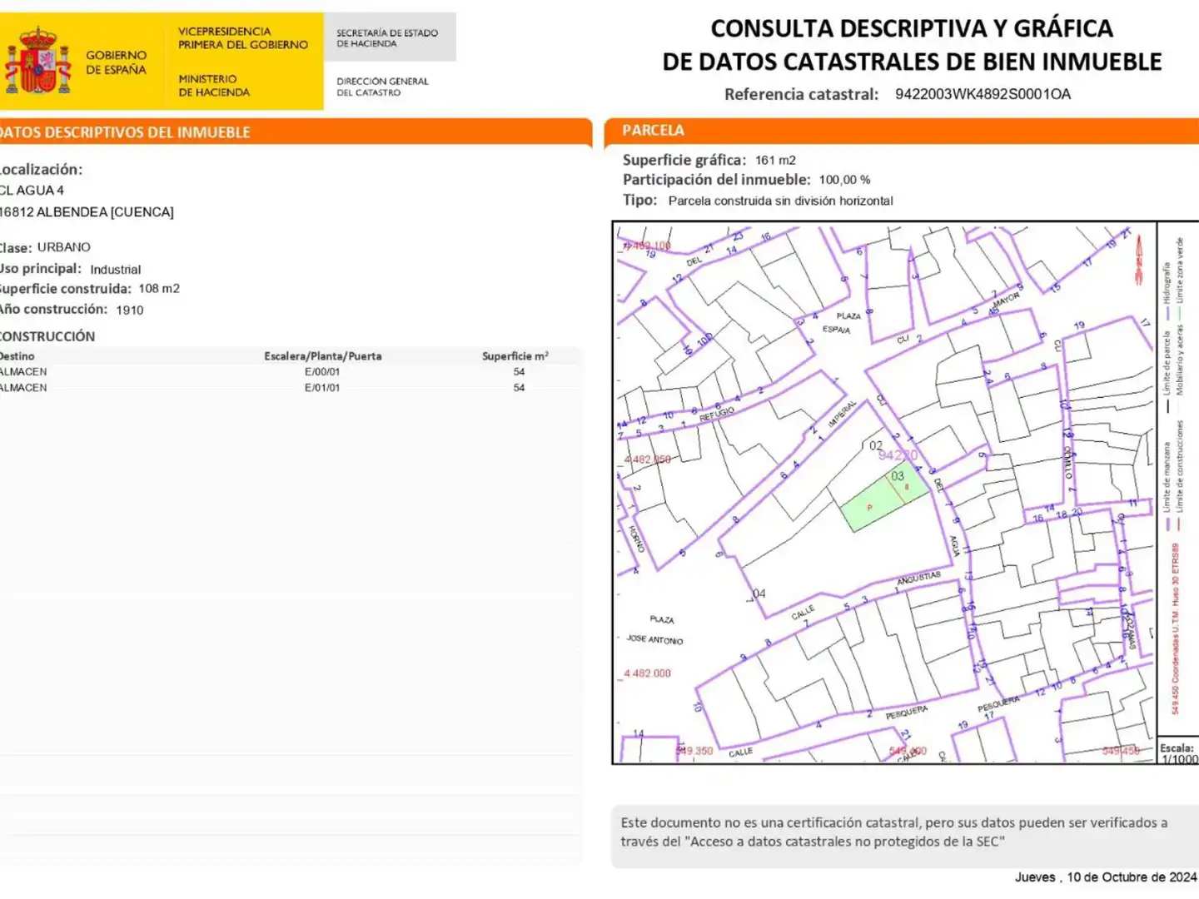Click the "ESPAÑA" plaza label on the map
This screenshot has height=899, width=1199.
pyautogui.click(x=837, y=330)
